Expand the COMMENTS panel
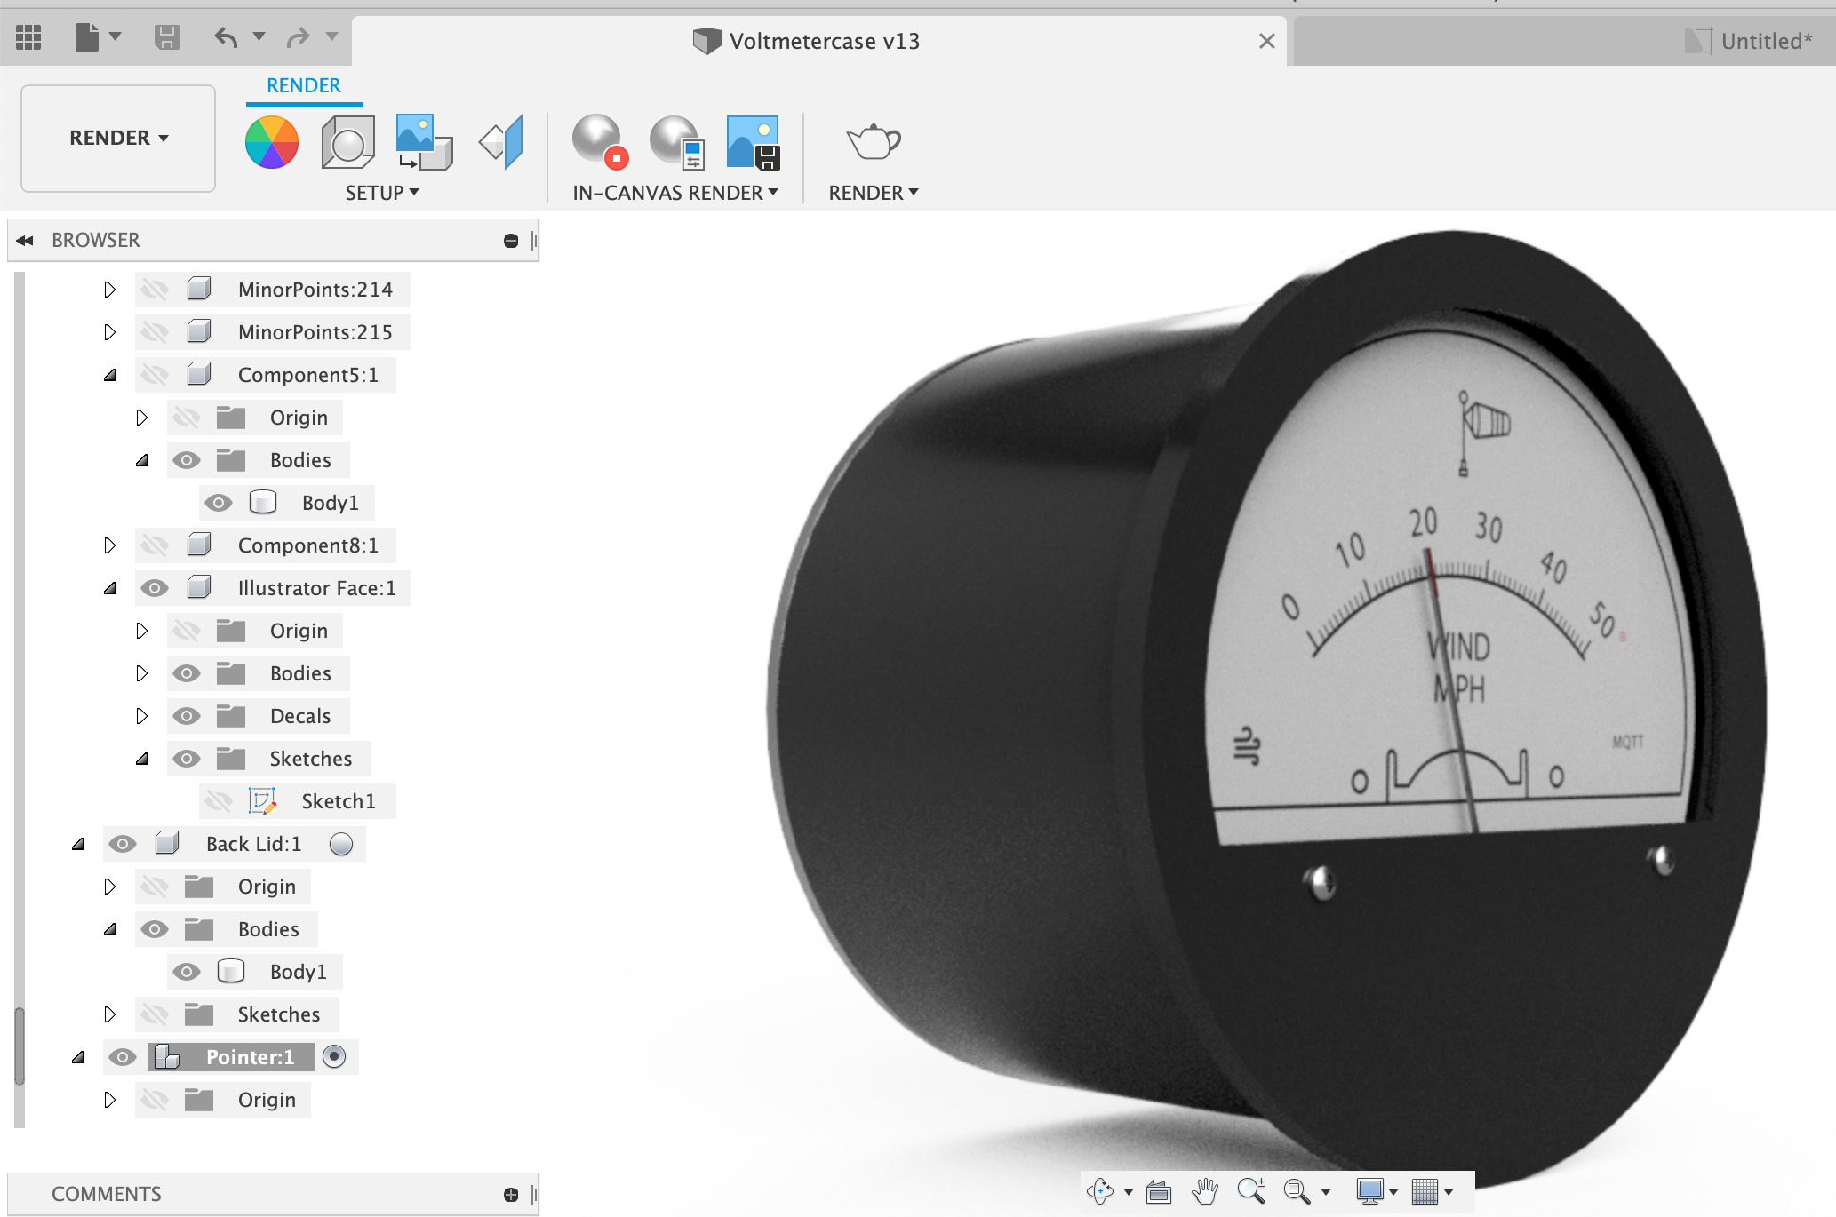Viewport: 1836px width, 1217px height. click(511, 1195)
